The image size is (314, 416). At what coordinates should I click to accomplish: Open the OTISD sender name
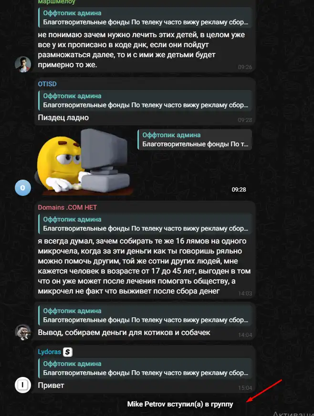(47, 84)
